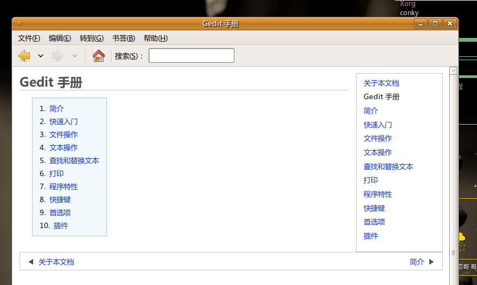Screen dimensions: 477x285
Task: Open the 转到(G) menu
Action: point(92,38)
